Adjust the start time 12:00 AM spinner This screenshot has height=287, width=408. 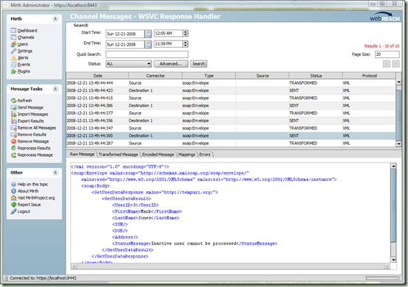185,33
